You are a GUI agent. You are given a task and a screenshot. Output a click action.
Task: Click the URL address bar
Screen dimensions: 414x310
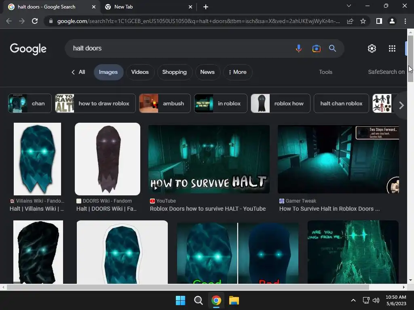click(198, 21)
